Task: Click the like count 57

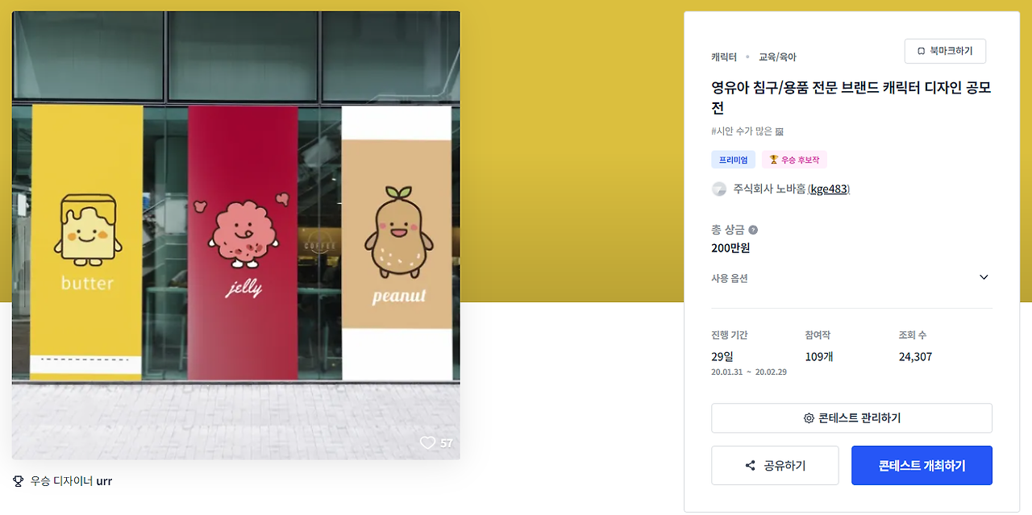Action: [x=447, y=443]
